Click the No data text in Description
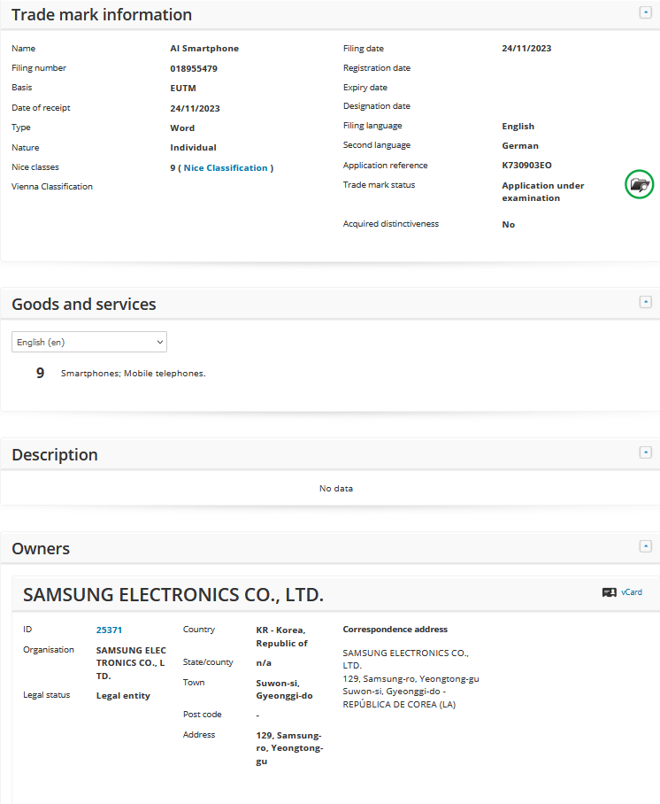The height and width of the screenshot is (804, 660). 336,489
